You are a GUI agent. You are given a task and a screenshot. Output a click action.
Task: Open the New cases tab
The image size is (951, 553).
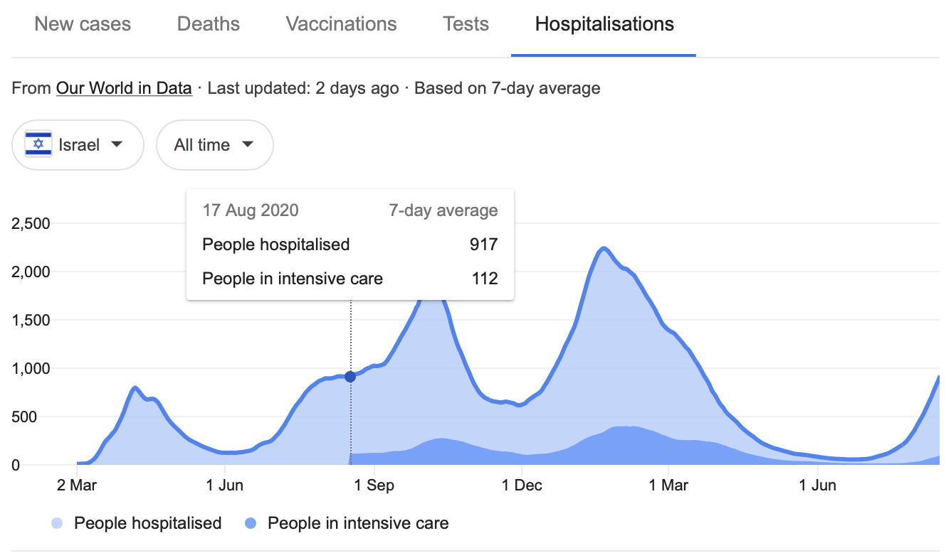point(83,24)
